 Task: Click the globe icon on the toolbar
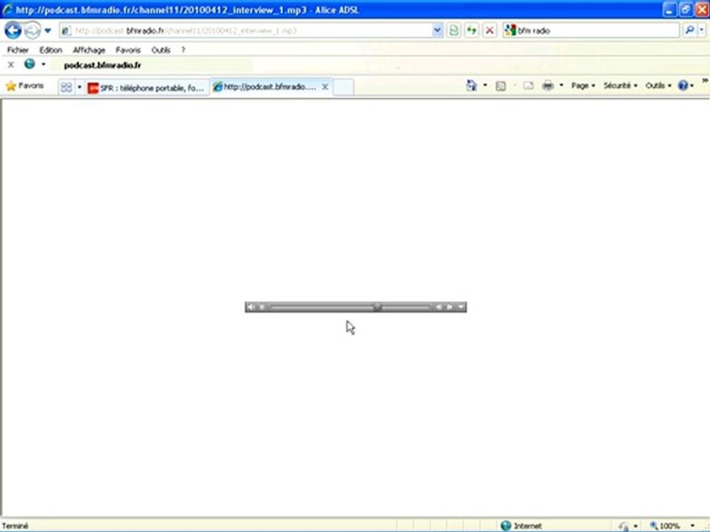(x=30, y=64)
